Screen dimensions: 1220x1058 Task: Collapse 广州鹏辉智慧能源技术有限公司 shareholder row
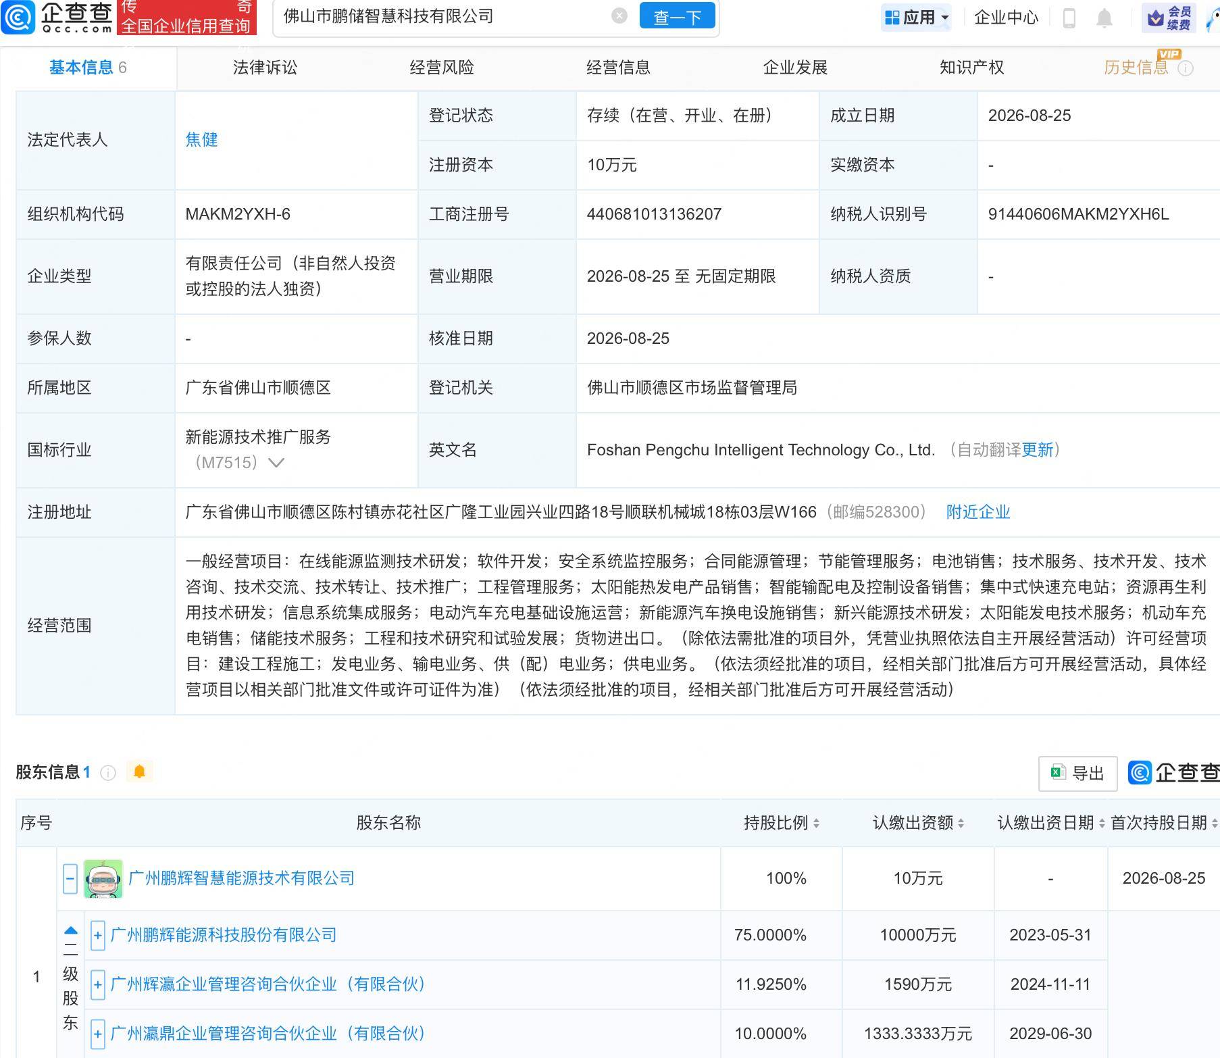click(70, 878)
